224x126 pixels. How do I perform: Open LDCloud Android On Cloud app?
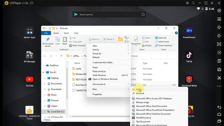pos(29,110)
